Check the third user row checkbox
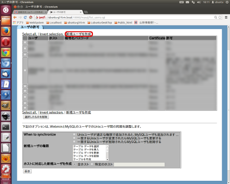 coord(25,55)
